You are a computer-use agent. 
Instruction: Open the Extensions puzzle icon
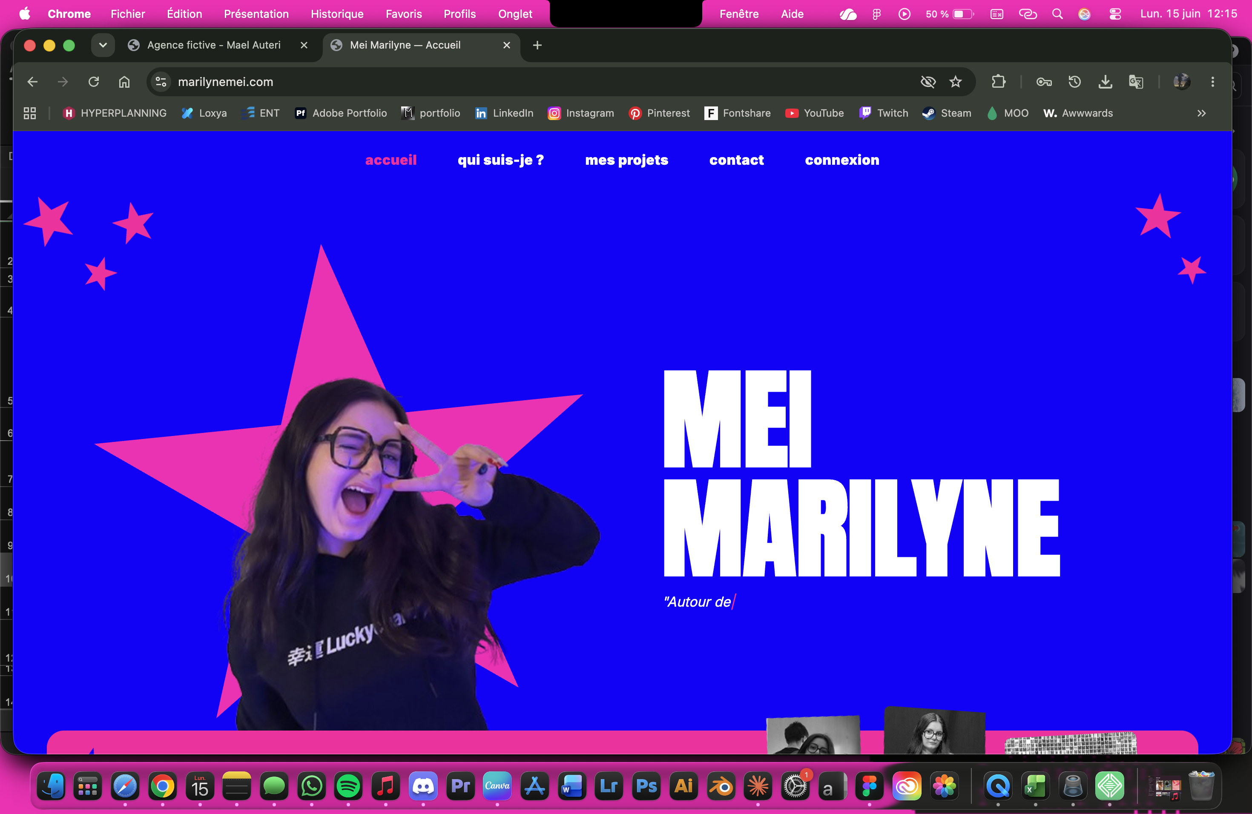pos(998,81)
